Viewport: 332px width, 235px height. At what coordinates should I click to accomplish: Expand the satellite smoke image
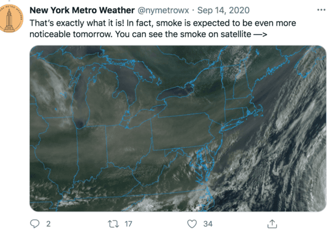178,128
